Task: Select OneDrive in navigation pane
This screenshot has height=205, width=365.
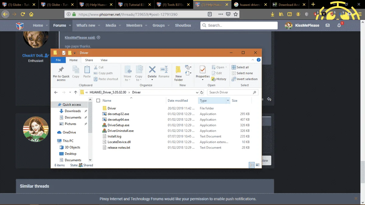Action: click(x=69, y=132)
